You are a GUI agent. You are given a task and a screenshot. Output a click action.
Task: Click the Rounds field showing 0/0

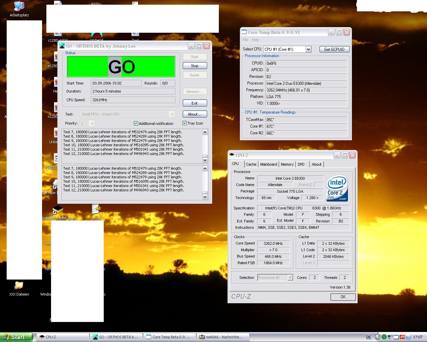click(x=168, y=83)
